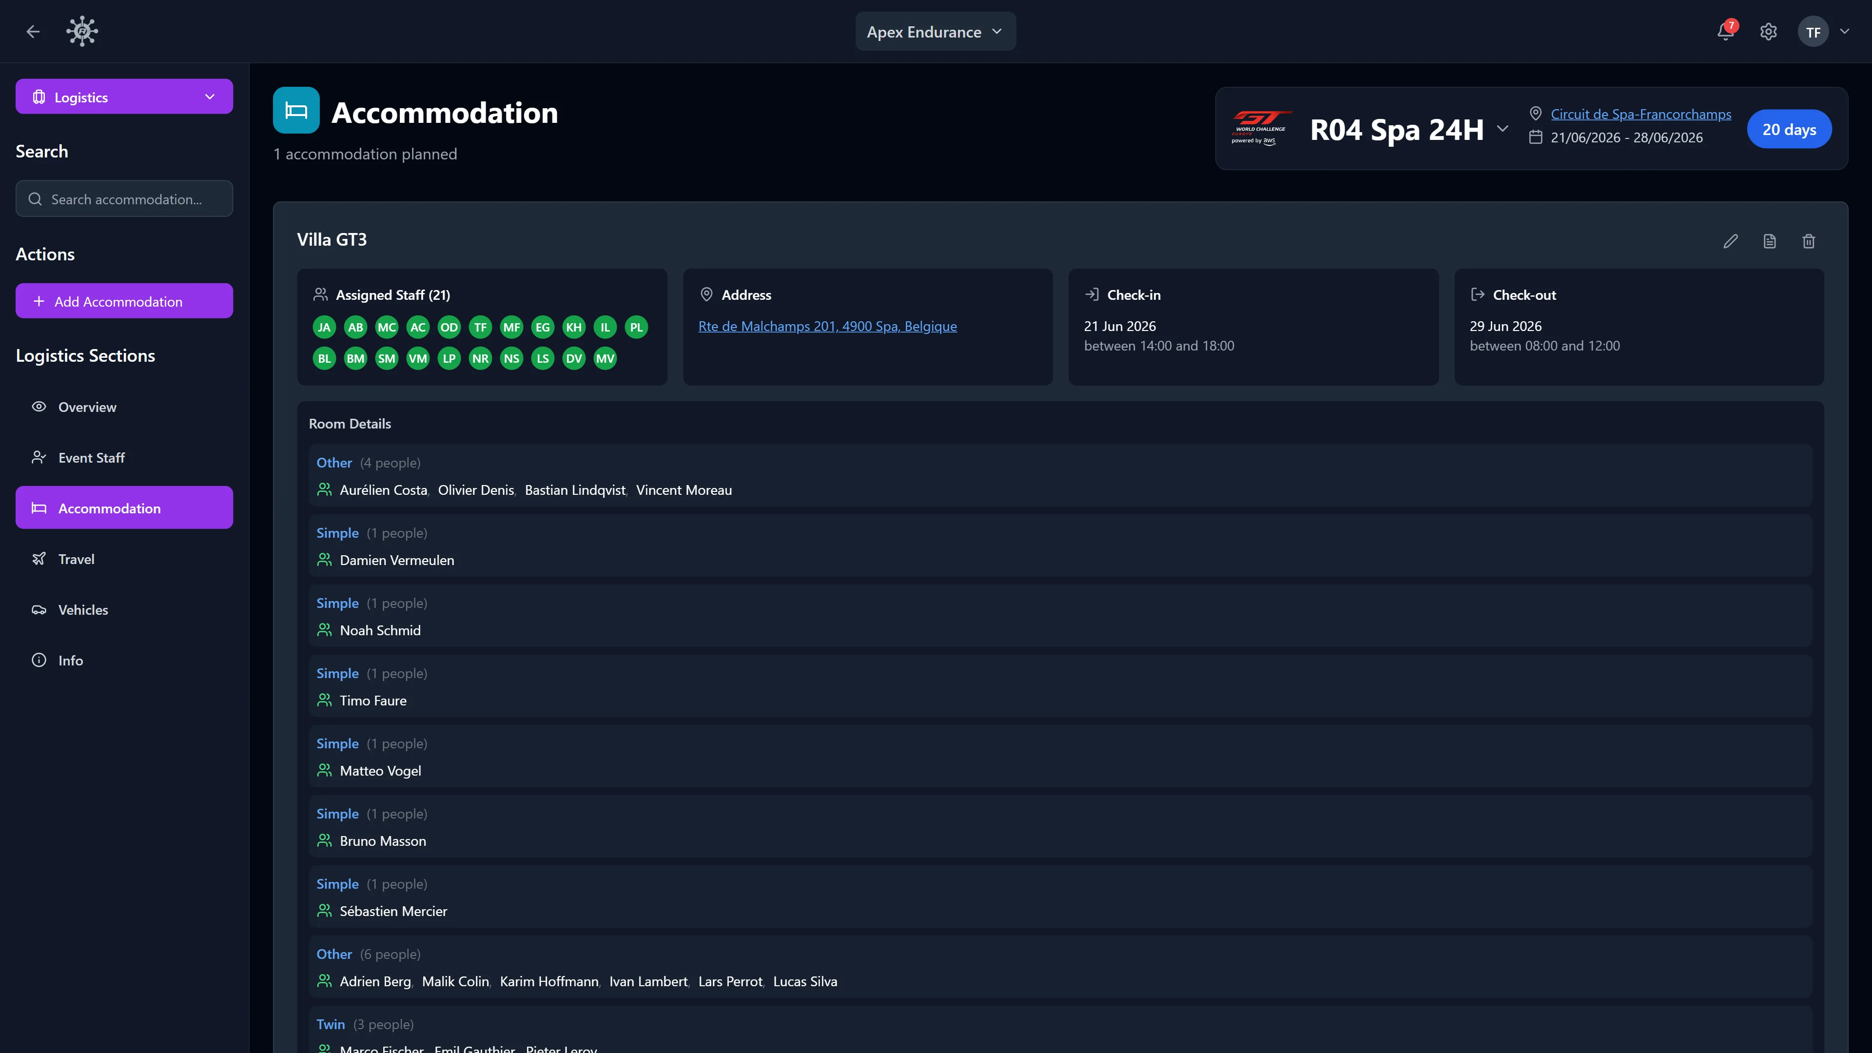Click the Accommodation bed header icon

click(x=296, y=111)
